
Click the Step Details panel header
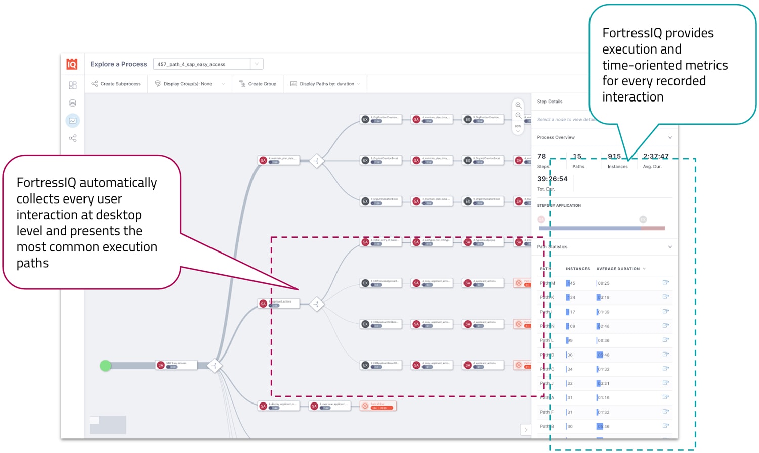click(x=550, y=102)
